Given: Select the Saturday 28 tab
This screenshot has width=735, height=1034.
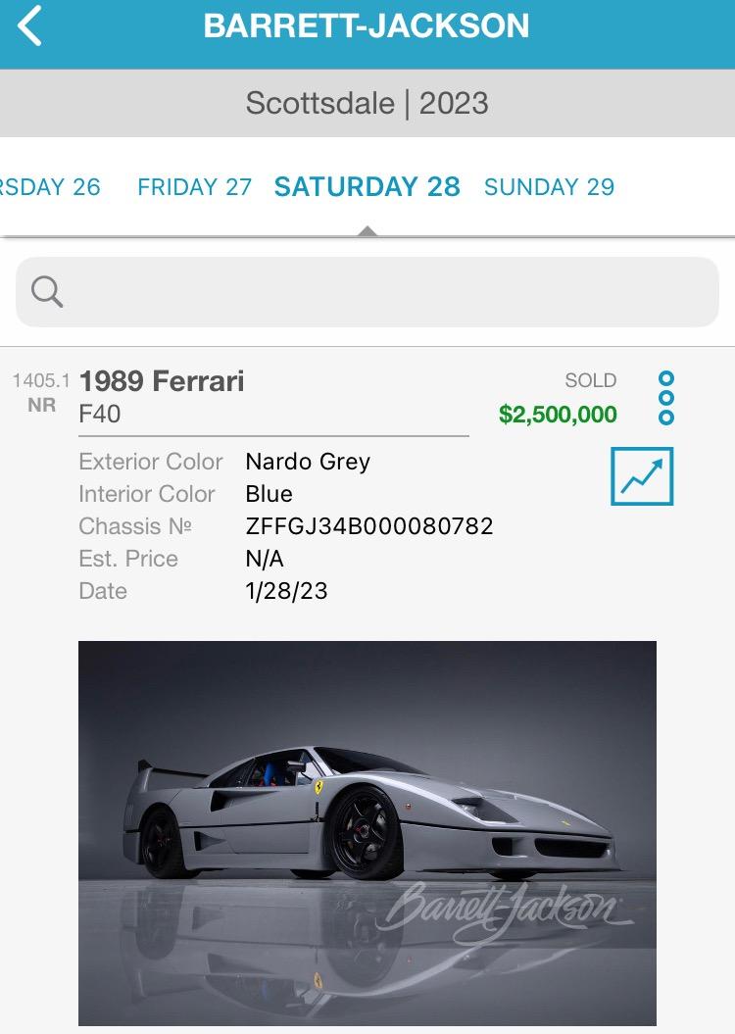Looking at the screenshot, I should point(367,187).
